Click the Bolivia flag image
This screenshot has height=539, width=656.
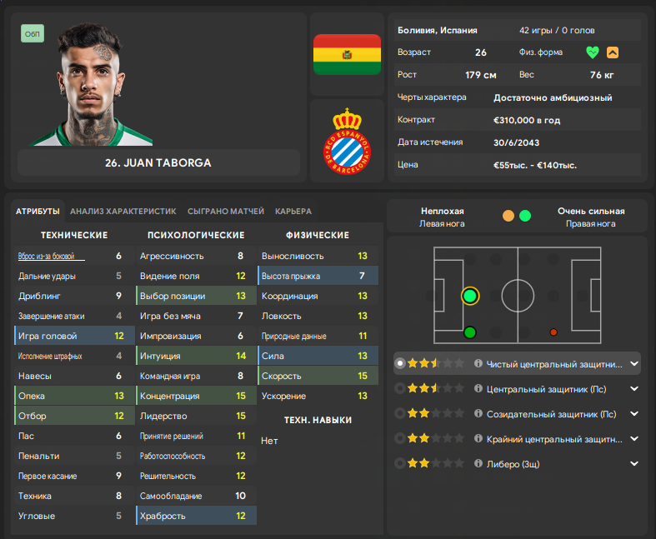pos(347,54)
